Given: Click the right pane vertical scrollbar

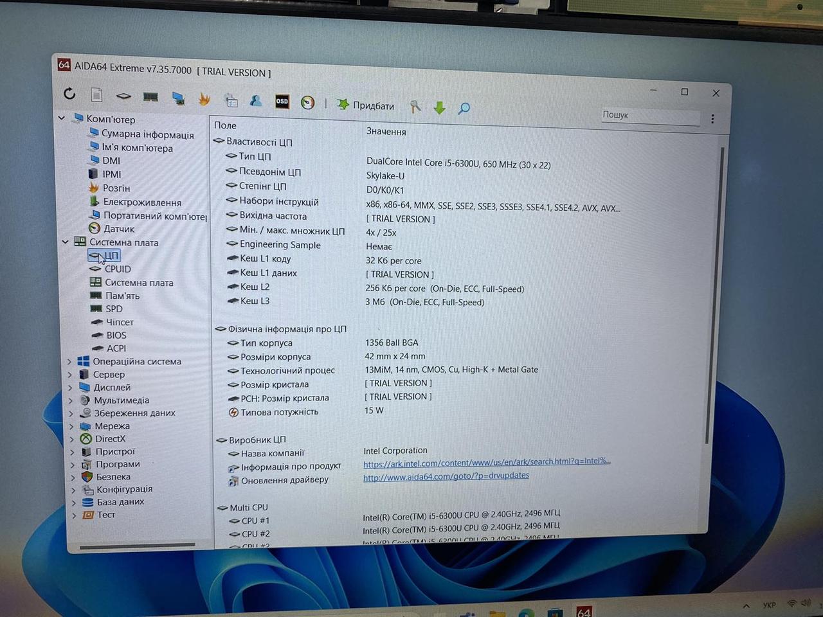Looking at the screenshot, I should pyautogui.click(x=716, y=295).
